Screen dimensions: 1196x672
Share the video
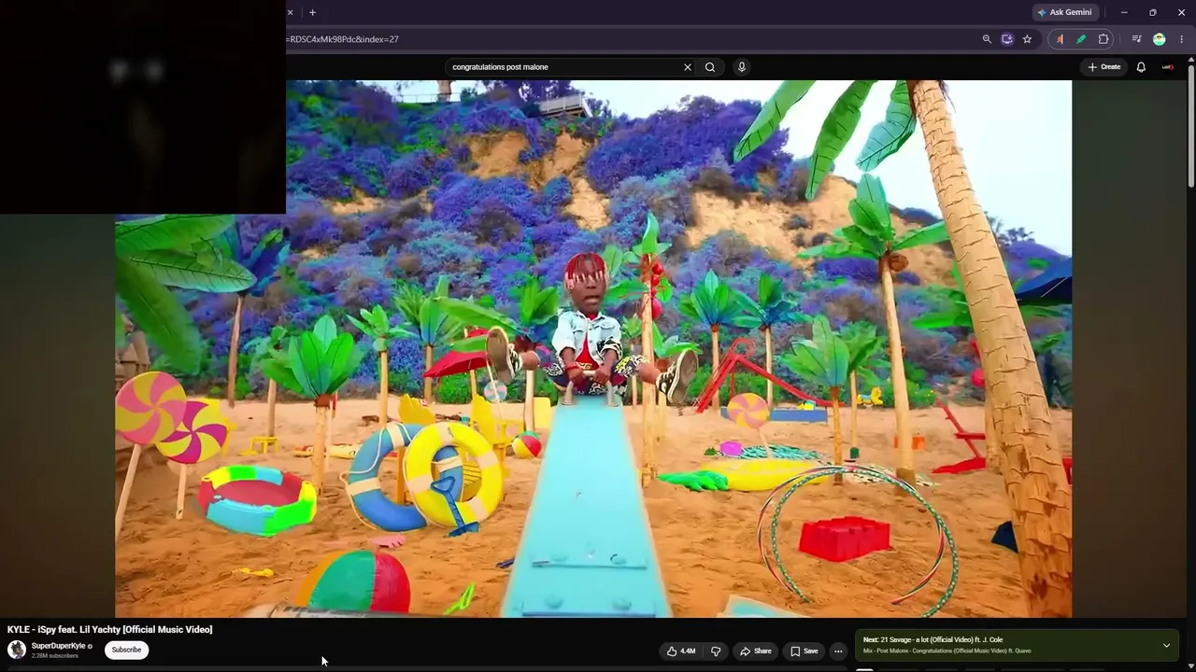point(755,651)
